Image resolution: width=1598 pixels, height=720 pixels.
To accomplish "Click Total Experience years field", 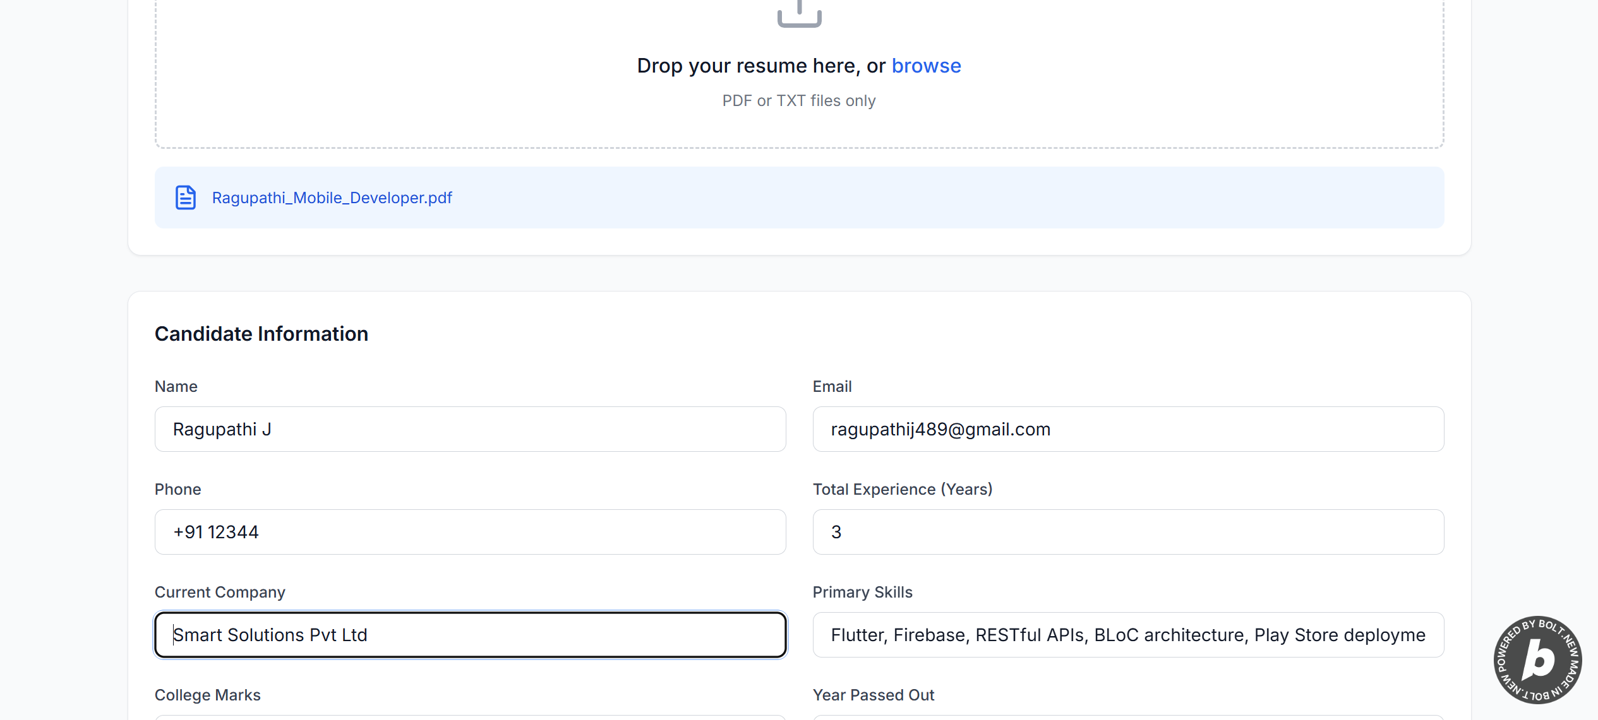I will tap(1127, 532).
